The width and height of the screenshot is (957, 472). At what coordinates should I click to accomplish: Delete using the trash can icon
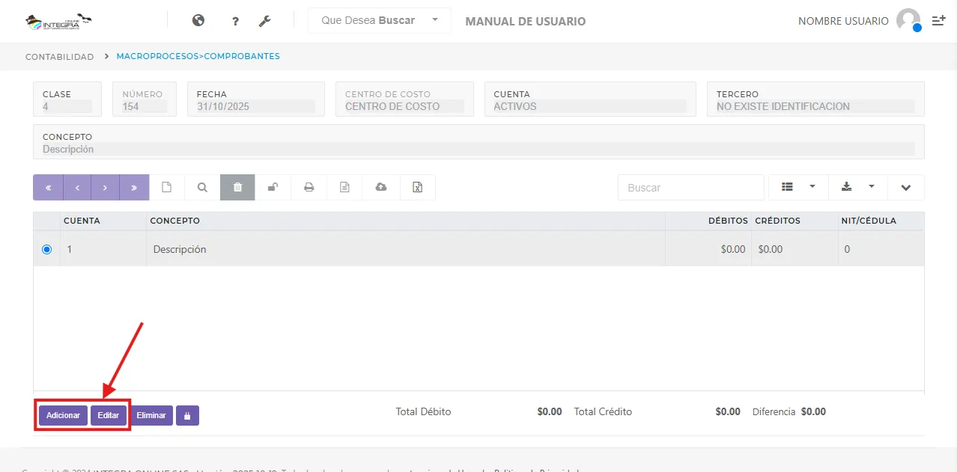click(237, 187)
